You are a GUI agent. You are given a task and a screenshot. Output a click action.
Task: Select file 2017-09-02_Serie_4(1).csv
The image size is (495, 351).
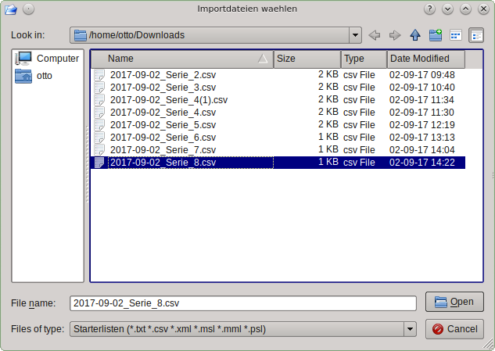(169, 100)
